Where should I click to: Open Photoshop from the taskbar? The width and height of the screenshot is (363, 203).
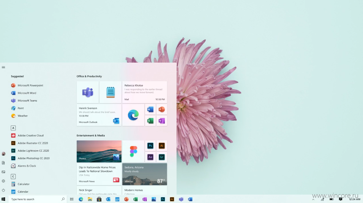click(163, 199)
